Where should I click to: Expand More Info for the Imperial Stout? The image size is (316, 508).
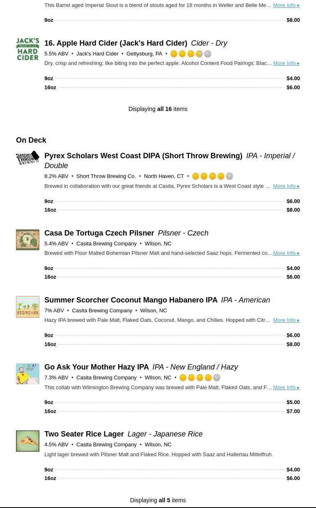coord(286,5)
